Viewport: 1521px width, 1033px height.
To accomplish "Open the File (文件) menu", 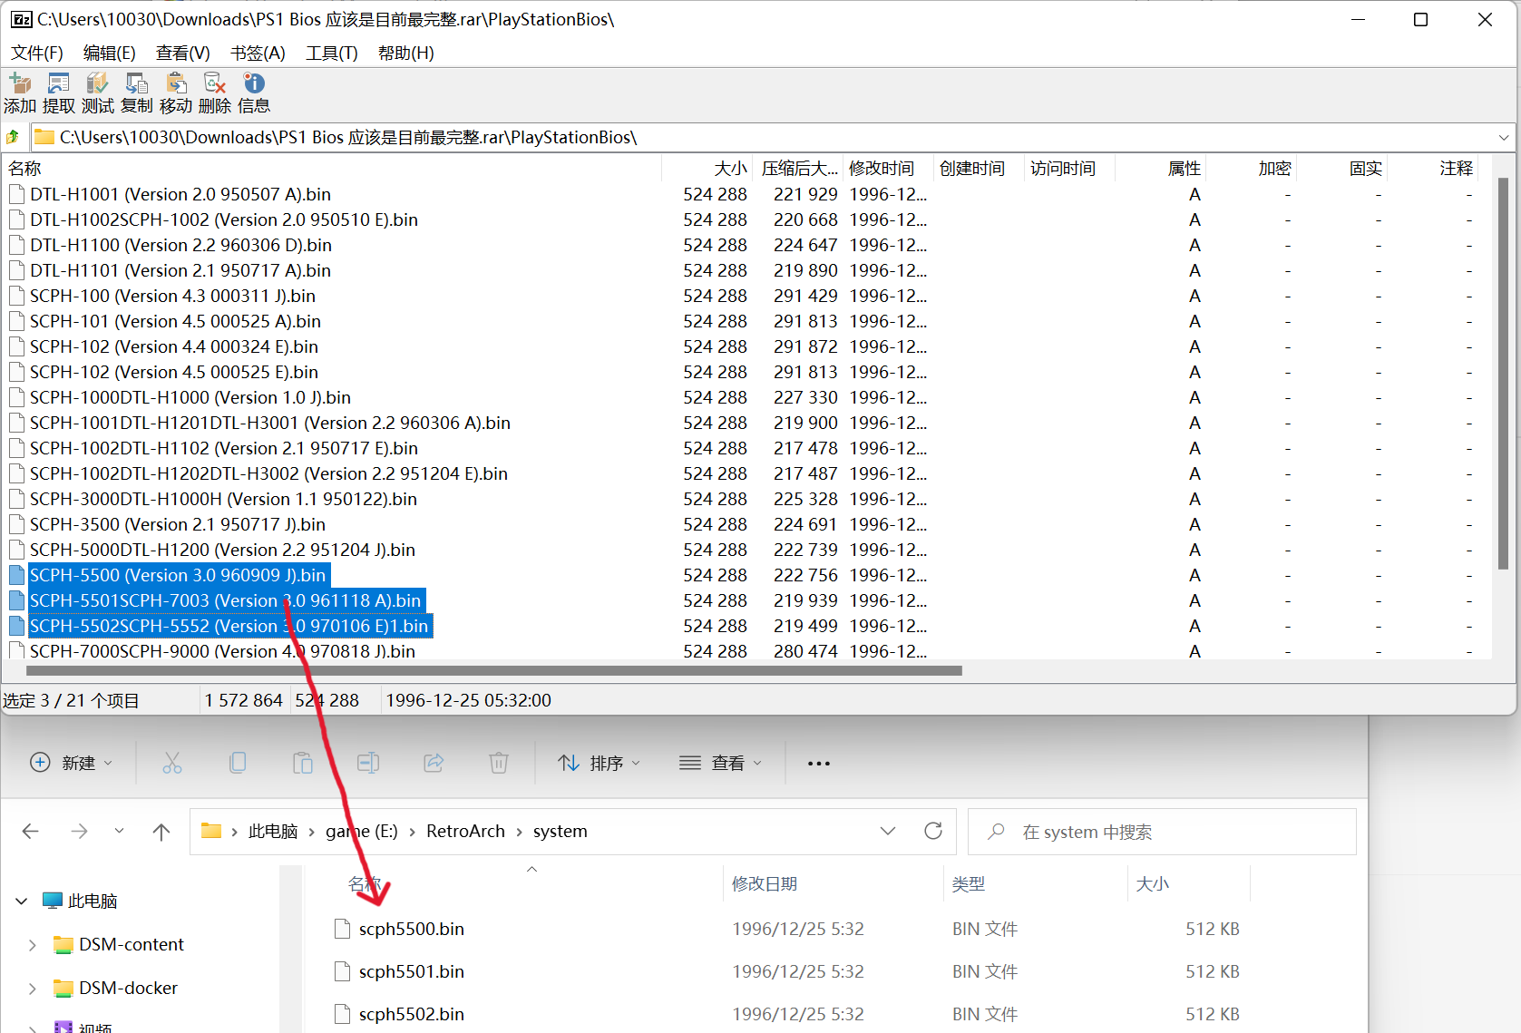I will pos(37,54).
